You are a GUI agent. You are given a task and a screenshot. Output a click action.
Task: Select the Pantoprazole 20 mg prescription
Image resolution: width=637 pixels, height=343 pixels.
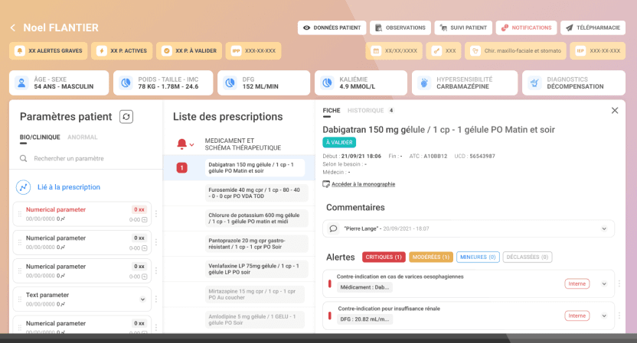coord(256,244)
